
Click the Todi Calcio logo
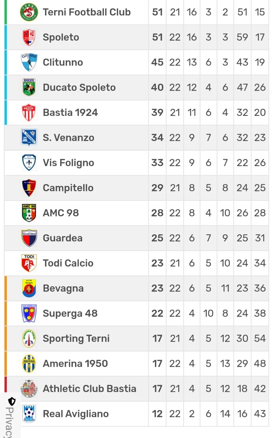29,263
